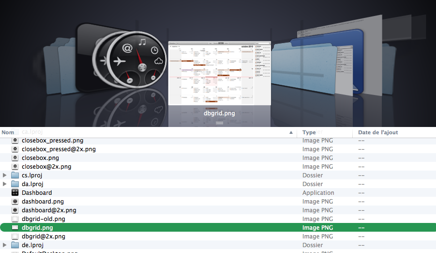Click the closebox.png file icon
Screen dimensions: 436x253
coord(15,158)
